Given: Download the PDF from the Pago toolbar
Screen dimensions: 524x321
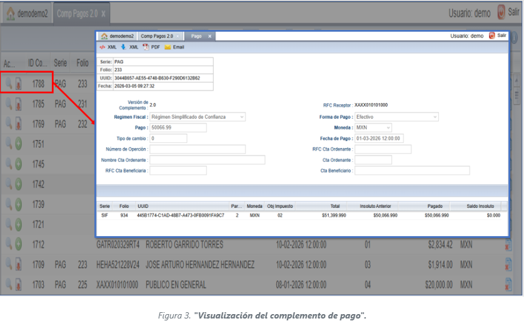Looking at the screenshot, I should tap(151, 47).
